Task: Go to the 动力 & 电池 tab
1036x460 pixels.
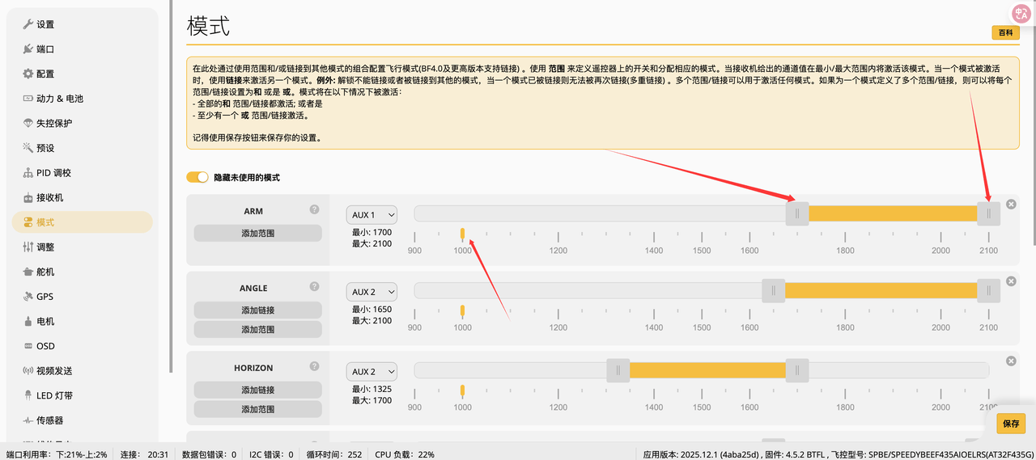Action: [53, 99]
